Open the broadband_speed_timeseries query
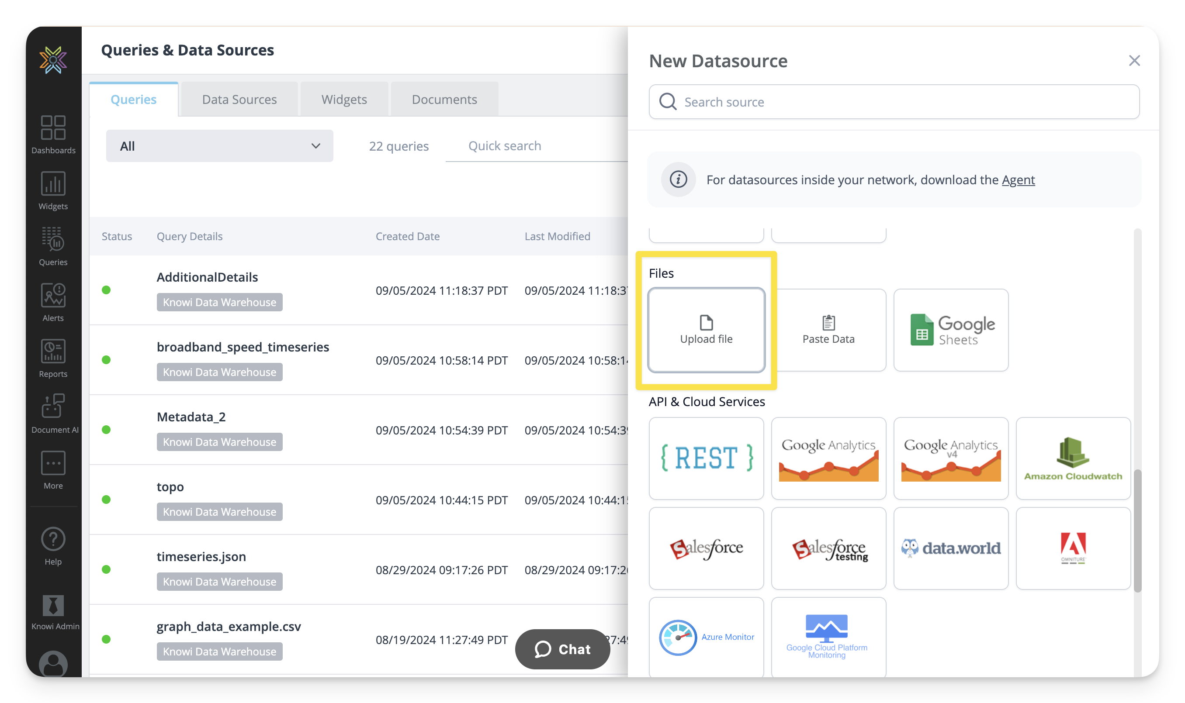This screenshot has width=1185, height=703. pos(243,347)
